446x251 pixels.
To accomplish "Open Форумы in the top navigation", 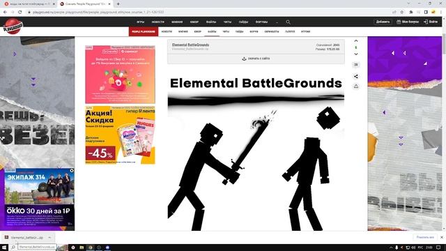I will click(x=261, y=22).
